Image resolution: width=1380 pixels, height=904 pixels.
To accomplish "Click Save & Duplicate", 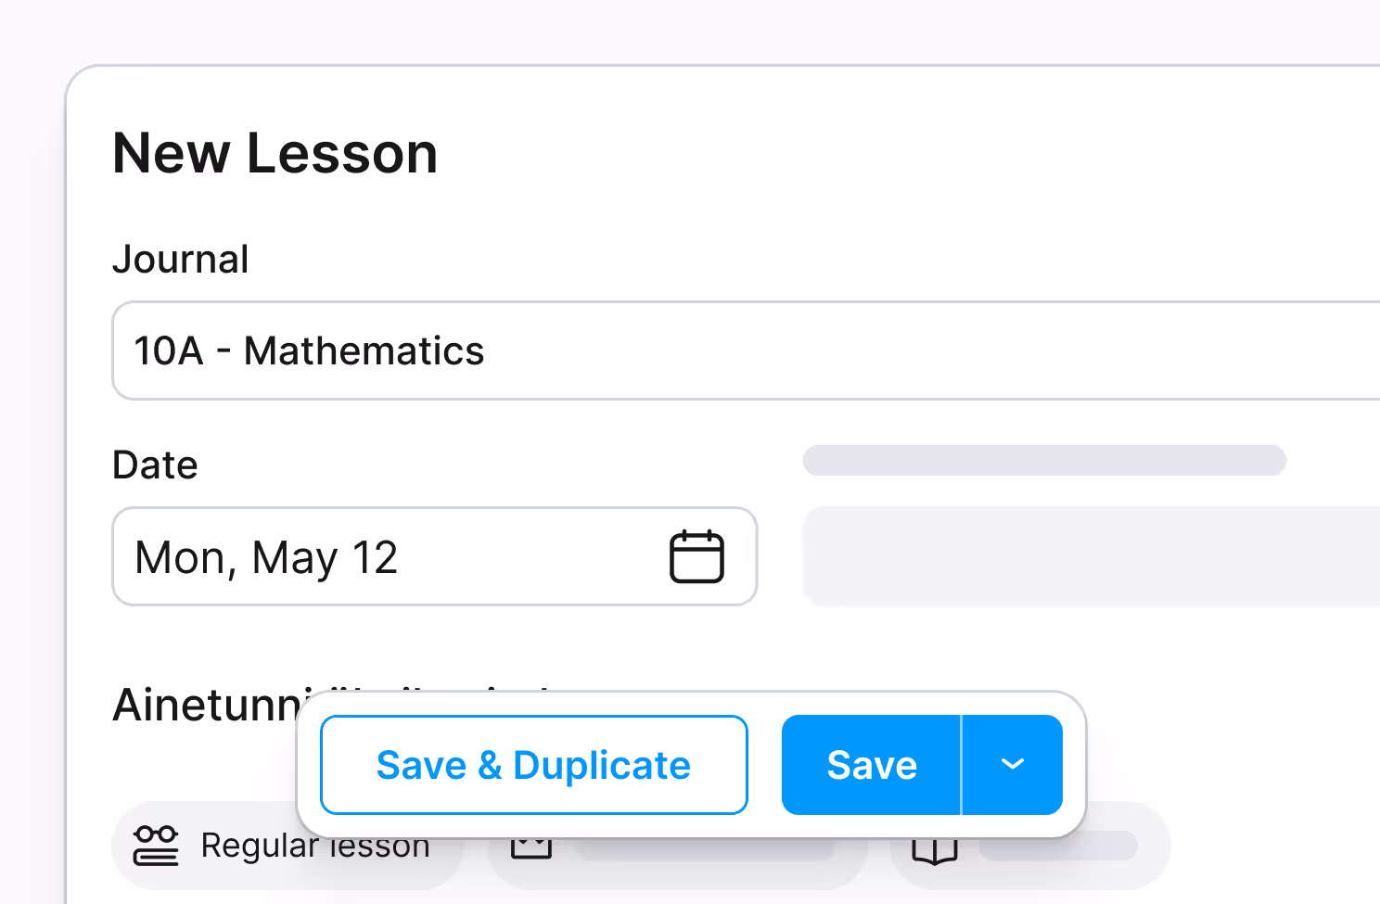I will click(x=533, y=764).
